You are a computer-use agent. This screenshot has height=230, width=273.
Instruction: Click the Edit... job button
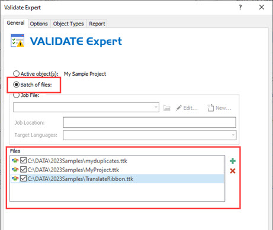(187, 108)
